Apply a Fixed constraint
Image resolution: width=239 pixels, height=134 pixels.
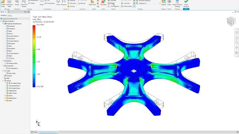coord(41,3)
